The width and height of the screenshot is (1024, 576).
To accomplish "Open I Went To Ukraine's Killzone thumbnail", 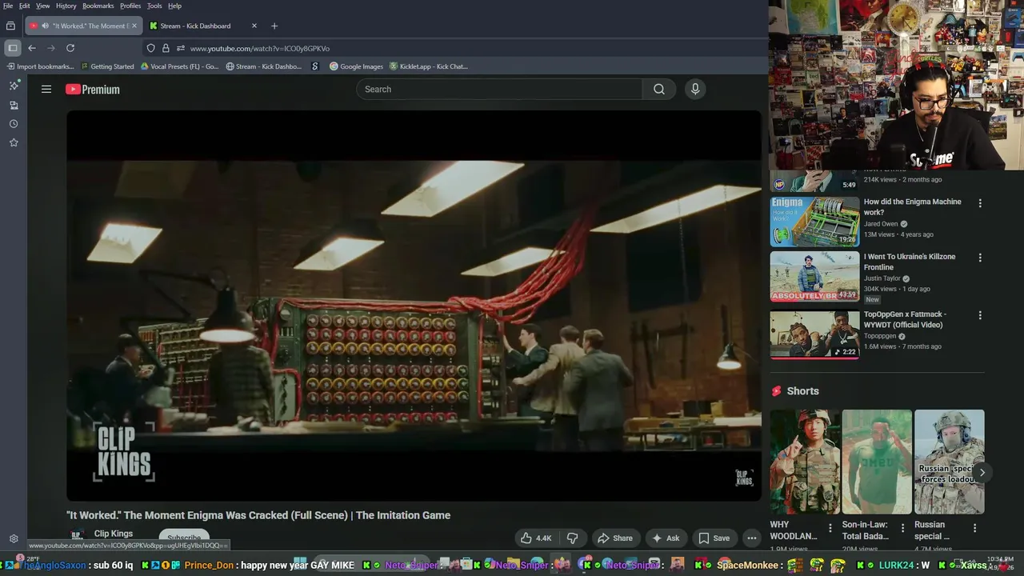I will tap(814, 277).
